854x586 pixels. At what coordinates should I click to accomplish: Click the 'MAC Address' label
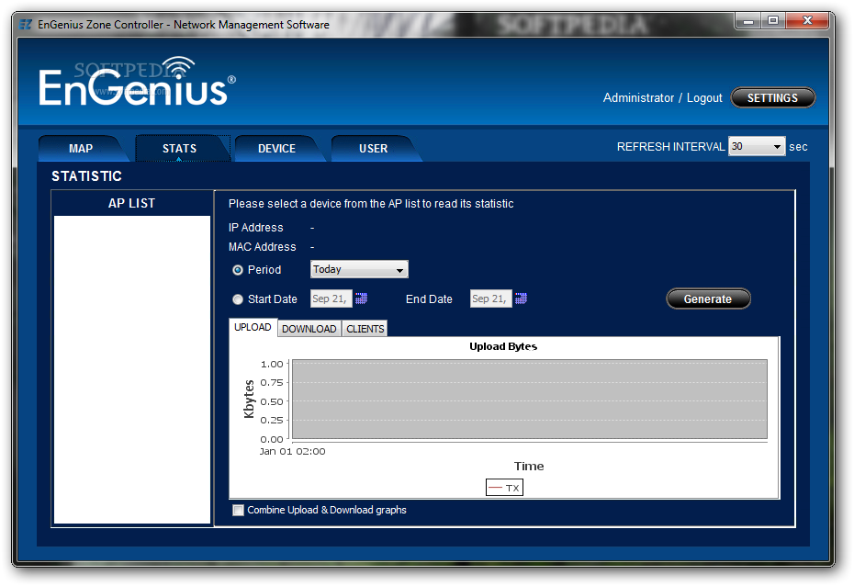pyautogui.click(x=263, y=247)
